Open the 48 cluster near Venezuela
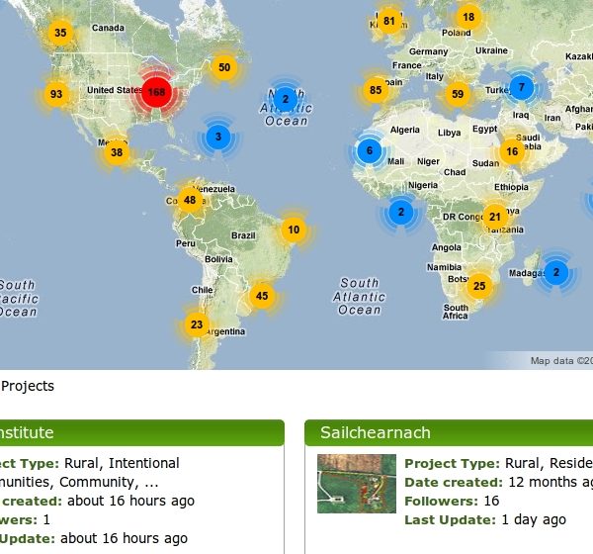Screen dimensions: 593x554 pyautogui.click(x=190, y=200)
